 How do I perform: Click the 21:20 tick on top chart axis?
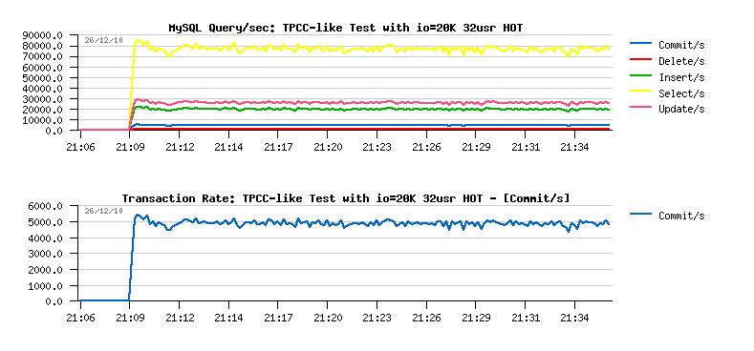click(x=327, y=147)
